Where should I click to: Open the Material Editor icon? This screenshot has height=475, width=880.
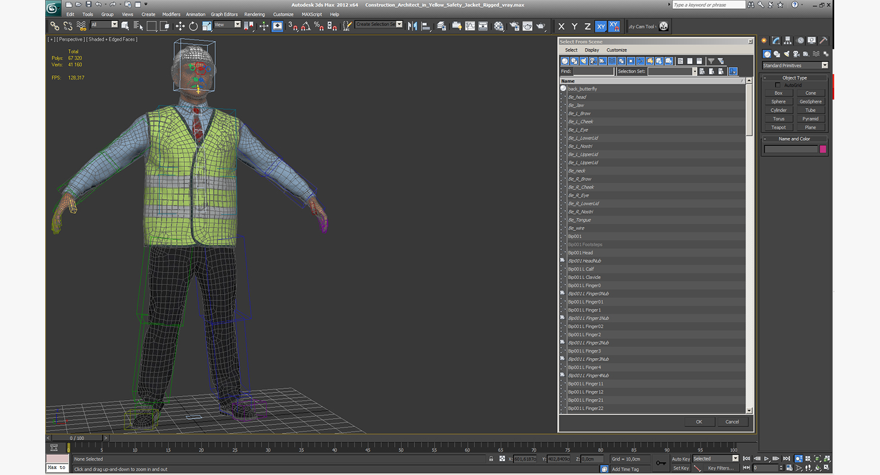[499, 26]
